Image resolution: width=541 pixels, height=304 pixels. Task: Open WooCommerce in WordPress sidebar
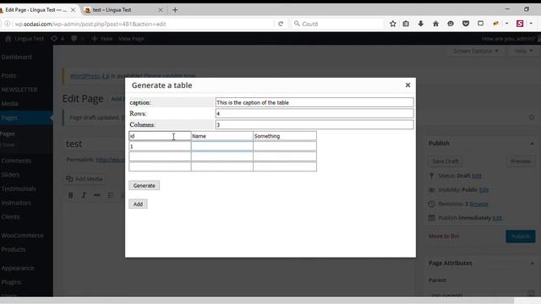[23, 236]
